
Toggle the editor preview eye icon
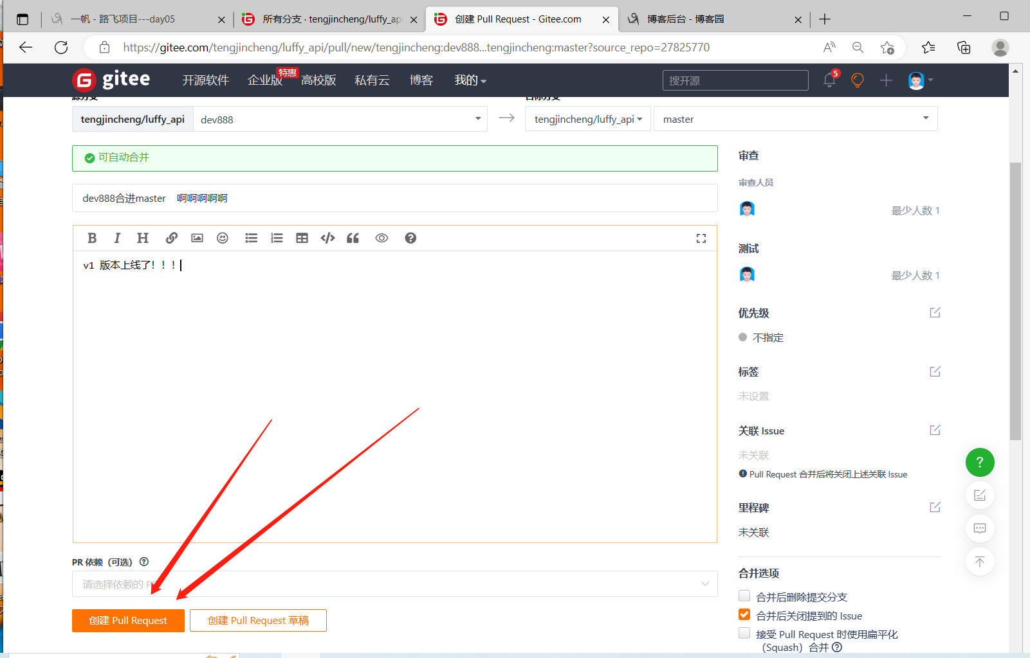point(382,238)
